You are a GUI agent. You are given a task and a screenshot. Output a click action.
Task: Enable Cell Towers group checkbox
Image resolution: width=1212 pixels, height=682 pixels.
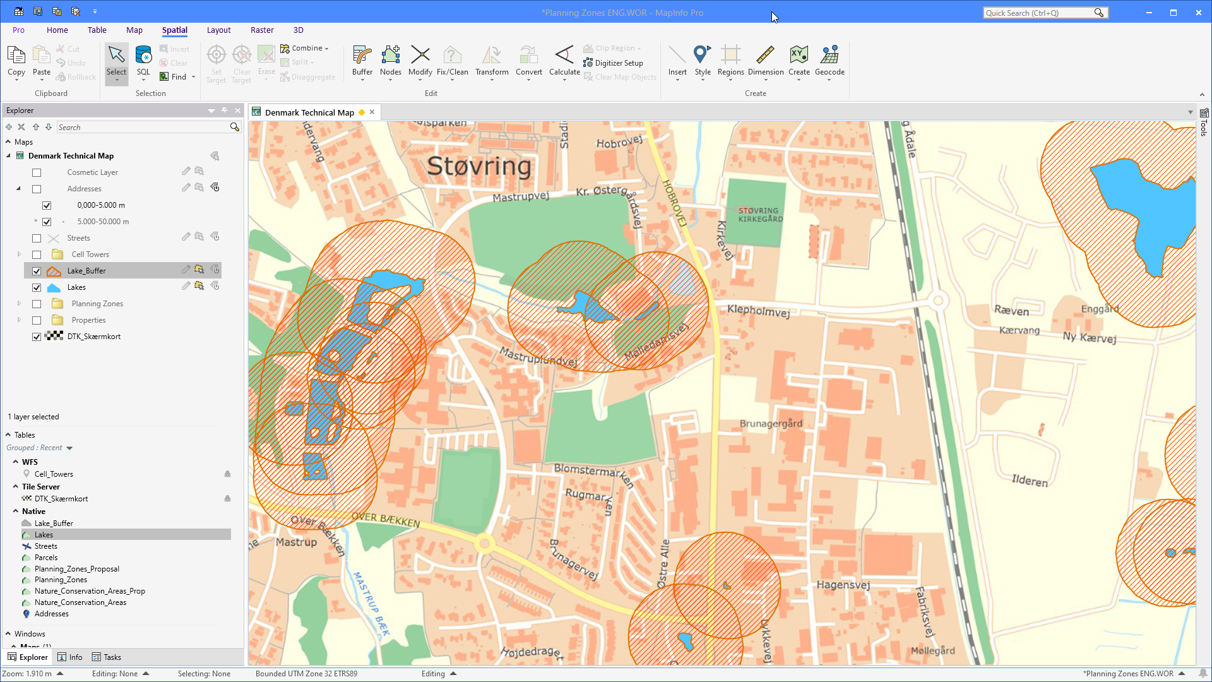pyautogui.click(x=37, y=254)
